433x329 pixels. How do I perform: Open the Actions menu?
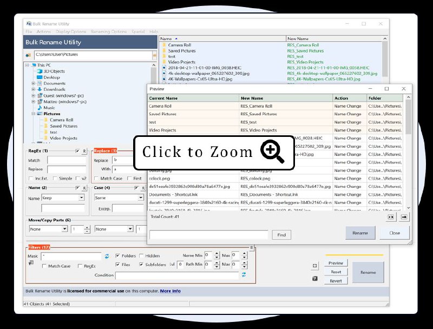click(x=44, y=31)
